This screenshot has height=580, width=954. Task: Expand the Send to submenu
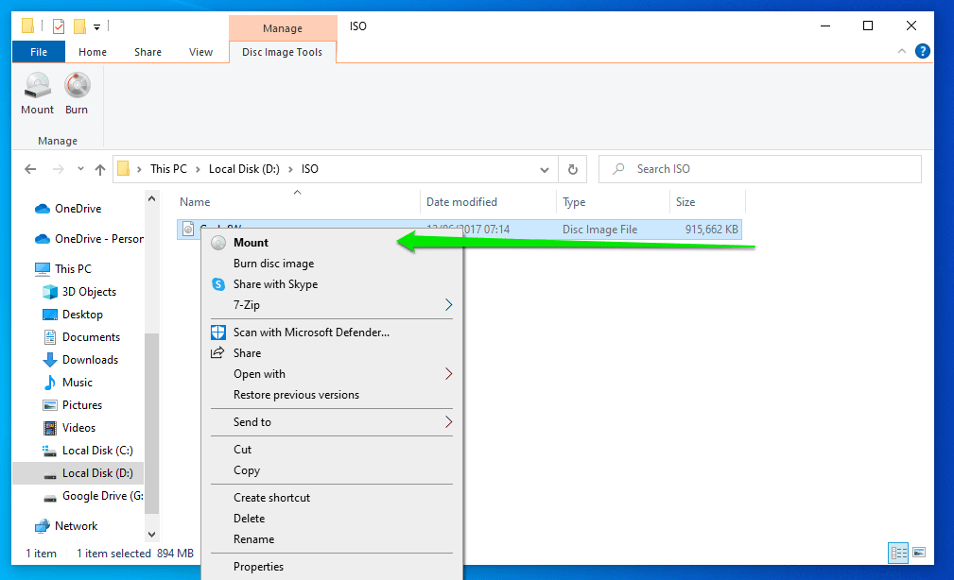pos(448,422)
